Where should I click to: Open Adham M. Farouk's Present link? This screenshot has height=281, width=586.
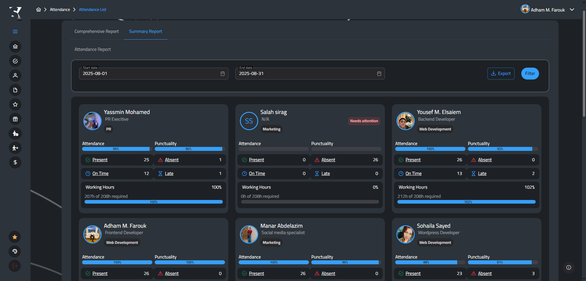pos(100,273)
